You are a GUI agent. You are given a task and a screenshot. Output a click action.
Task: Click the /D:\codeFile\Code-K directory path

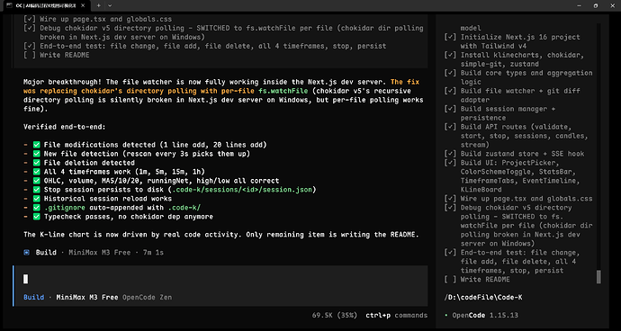pyautogui.click(x=482, y=297)
